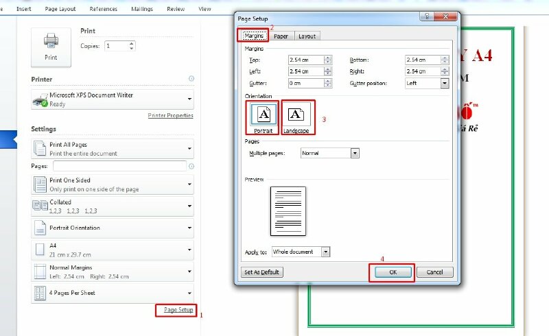Click the Page Setup preview thumbnail
Image resolution: width=549 pixels, height=336 pixels.
pos(288,211)
